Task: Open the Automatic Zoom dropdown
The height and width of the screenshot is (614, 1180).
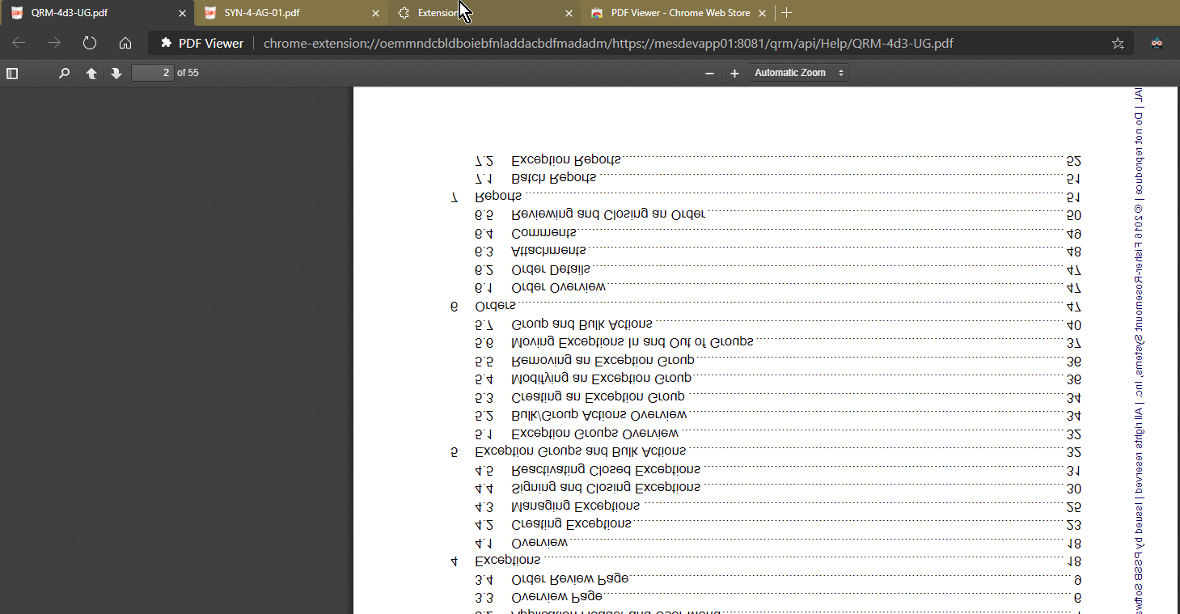Action: point(799,73)
